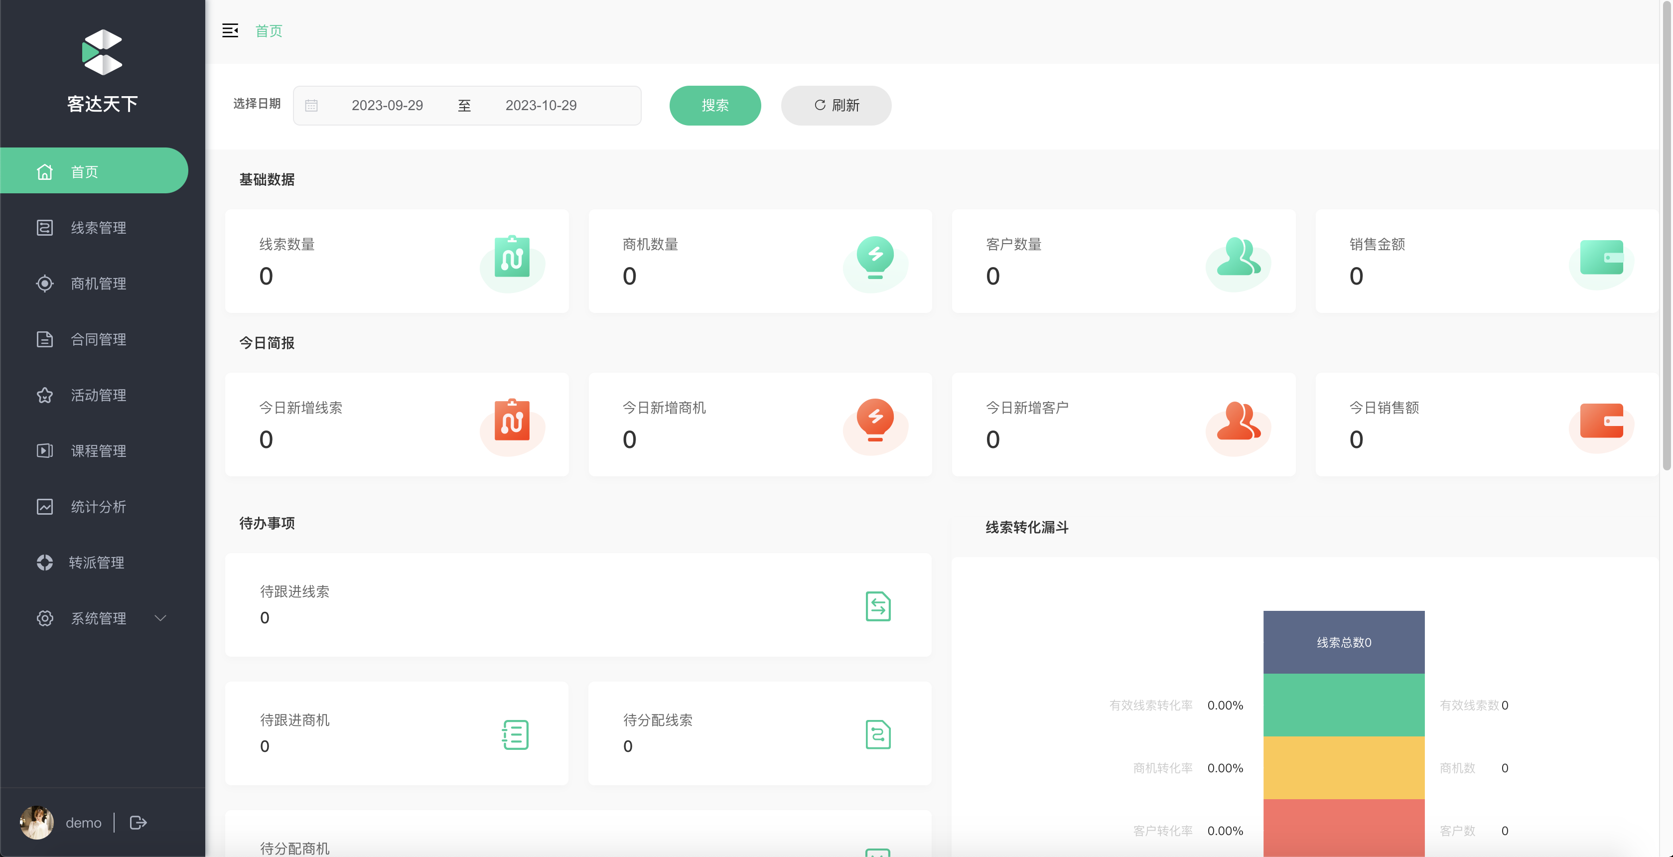
Task: Open 活动管理 panel
Action: [97, 395]
